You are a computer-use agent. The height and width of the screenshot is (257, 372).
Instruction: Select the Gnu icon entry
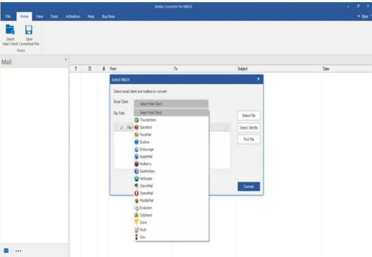136,237
